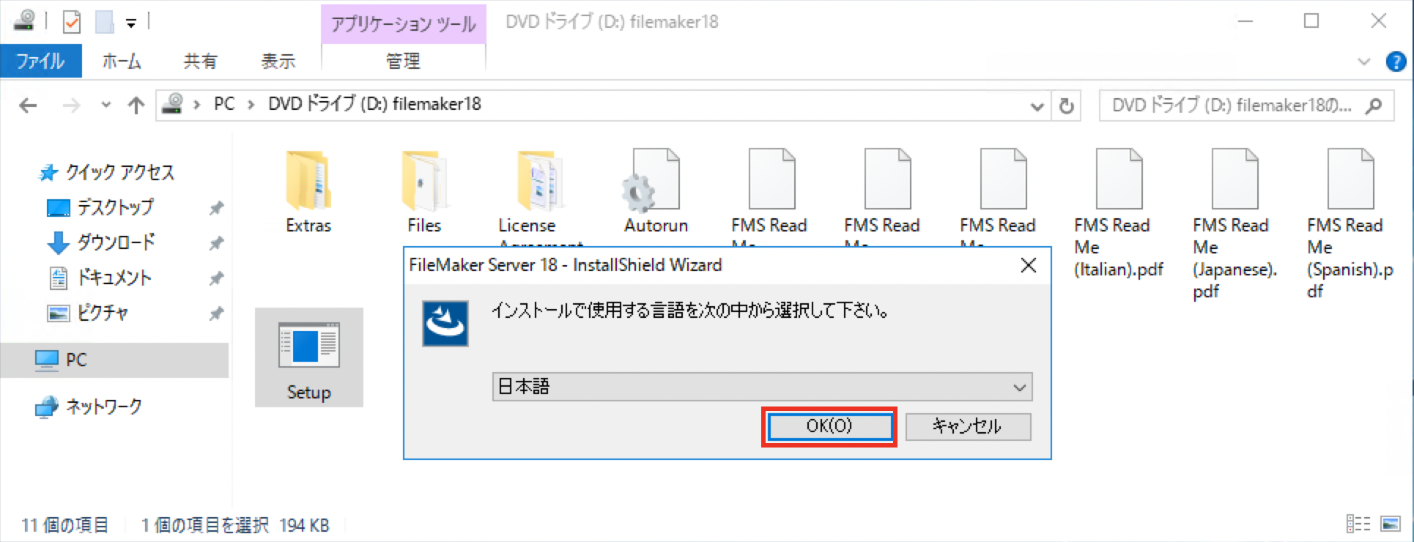The image size is (1414, 542).
Task: Open quick access toolbar customize dropdown
Action: 131,23
